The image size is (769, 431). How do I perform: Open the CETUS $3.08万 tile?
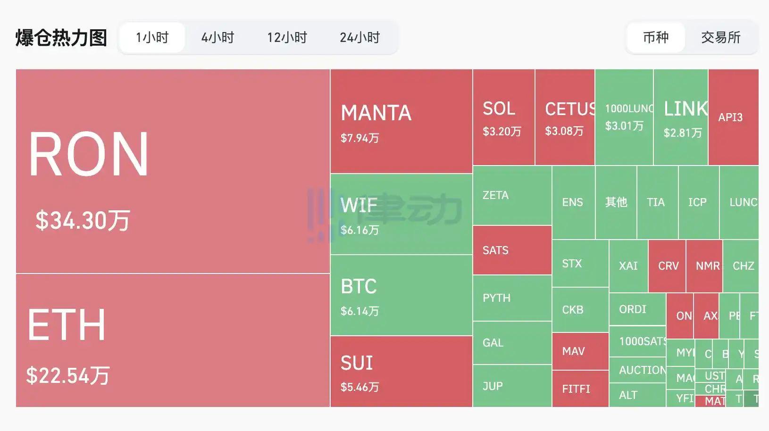click(x=565, y=117)
